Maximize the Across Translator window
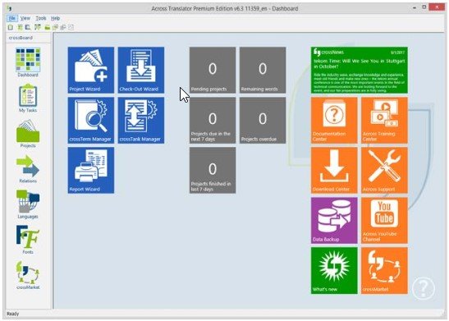The width and height of the screenshot is (449, 321). click(424, 7)
